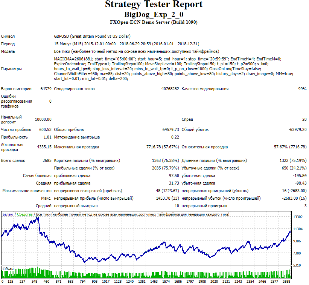
Task: Click the average loss trade value '-98.43'
Action: tap(301, 183)
